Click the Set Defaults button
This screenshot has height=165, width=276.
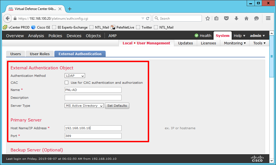[x=117, y=106]
